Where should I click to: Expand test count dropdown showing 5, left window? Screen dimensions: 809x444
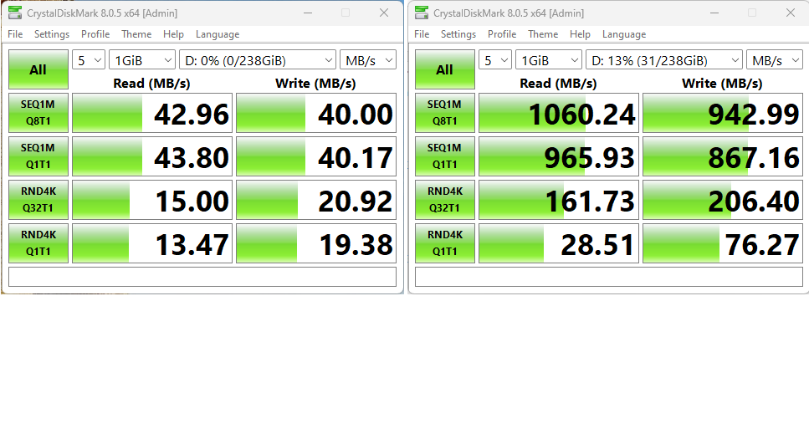(x=89, y=60)
